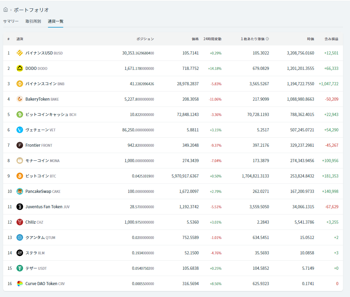Click CRV 24h change +8.56%
This screenshot has height=297, width=350.
coord(216,284)
